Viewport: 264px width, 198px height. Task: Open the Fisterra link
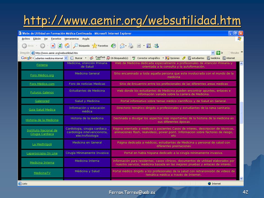pos(42,65)
